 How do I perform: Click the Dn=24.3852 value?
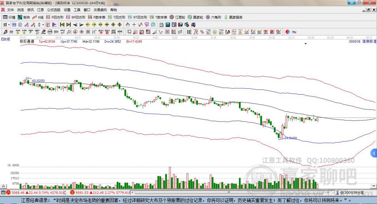point(113,41)
